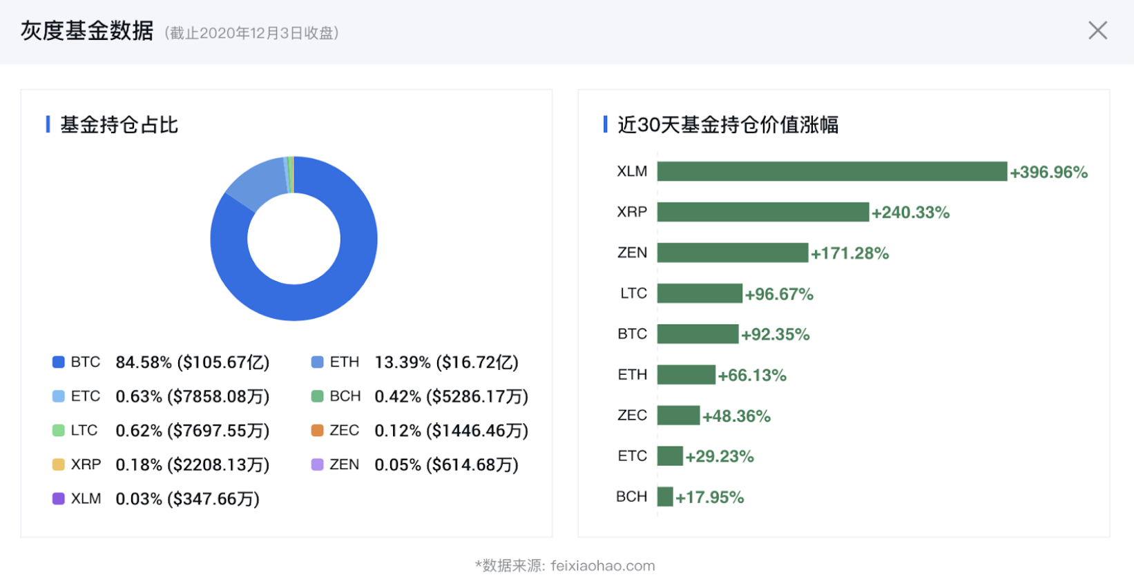Screen dimensions: 1134x588
Task: Select the ZEN +171.28% bar
Action: 732,253
